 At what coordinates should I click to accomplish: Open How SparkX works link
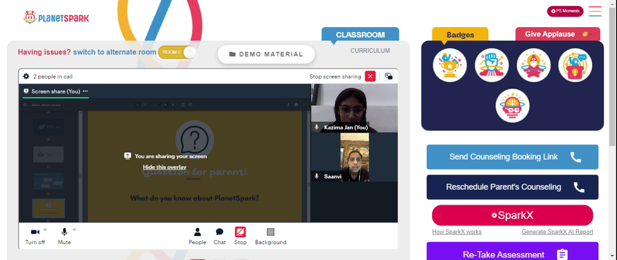[457, 232]
